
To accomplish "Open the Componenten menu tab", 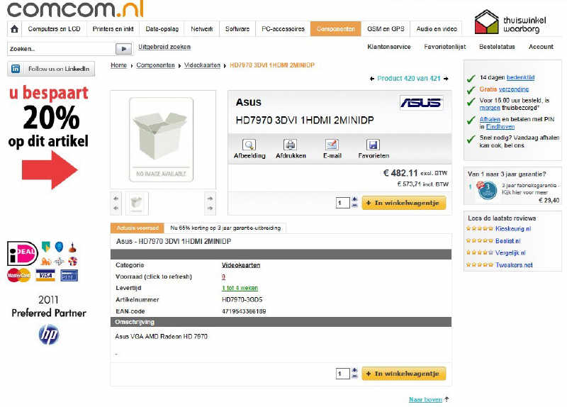I will 336,29.
